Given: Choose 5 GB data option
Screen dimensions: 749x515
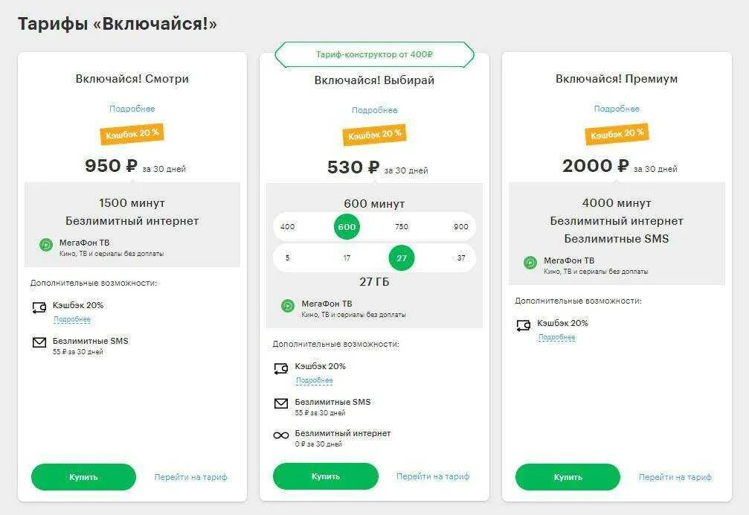Looking at the screenshot, I should (288, 258).
